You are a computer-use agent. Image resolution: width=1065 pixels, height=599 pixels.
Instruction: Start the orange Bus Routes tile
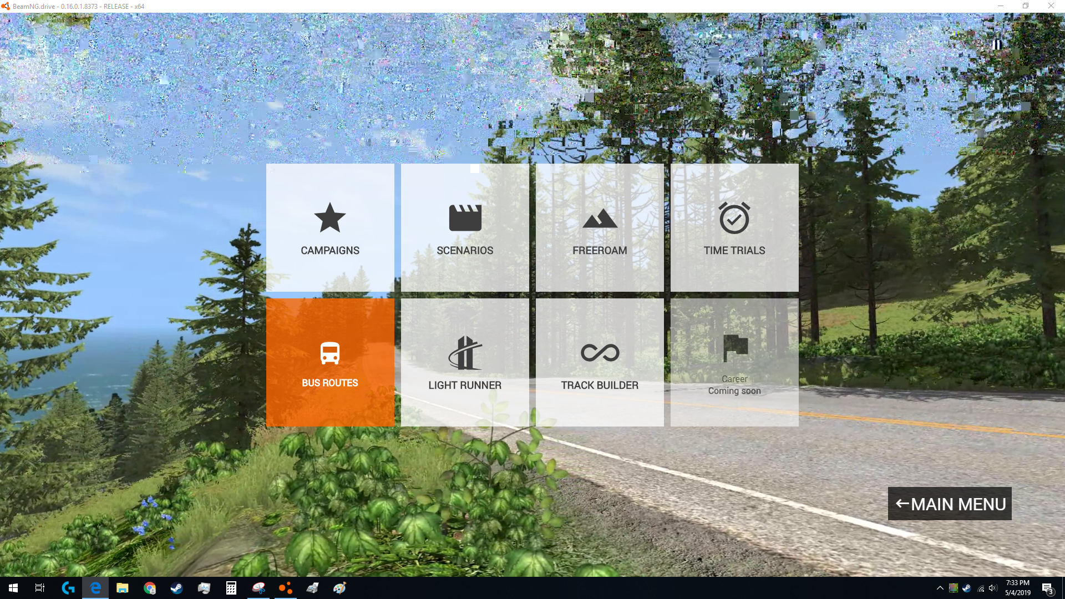pos(330,362)
